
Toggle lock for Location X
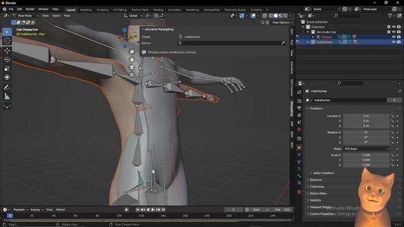point(393,116)
